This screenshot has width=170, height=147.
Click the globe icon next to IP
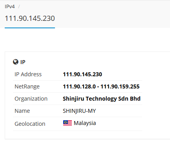tap(16, 62)
